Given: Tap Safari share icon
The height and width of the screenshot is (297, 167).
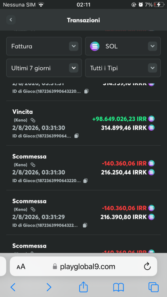Looking at the screenshot, I should click(x=83, y=287).
